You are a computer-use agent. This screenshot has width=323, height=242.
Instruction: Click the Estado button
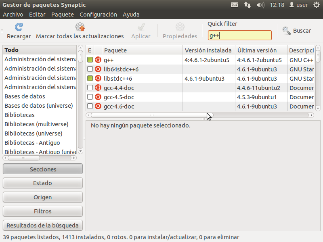[x=43, y=183]
